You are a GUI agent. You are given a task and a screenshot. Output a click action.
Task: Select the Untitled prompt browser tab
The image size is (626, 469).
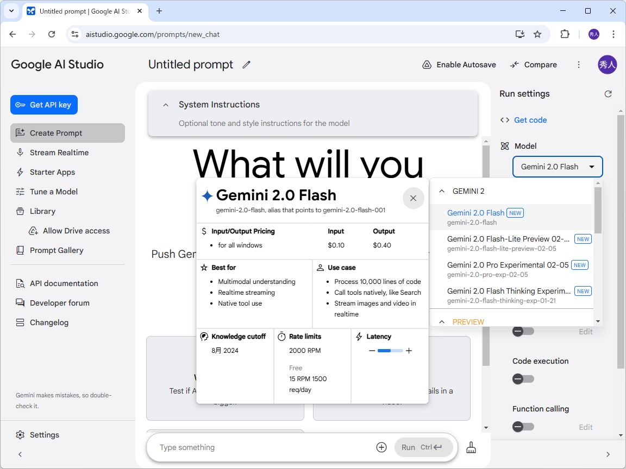[82, 11]
